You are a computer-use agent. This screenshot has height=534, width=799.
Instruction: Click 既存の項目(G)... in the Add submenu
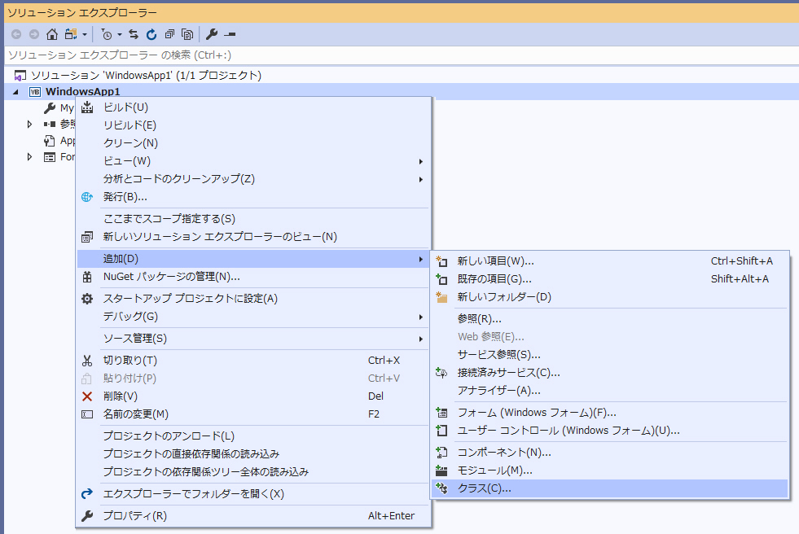pyautogui.click(x=609, y=279)
